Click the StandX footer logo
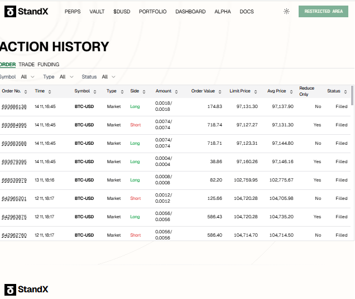This screenshot has width=355, height=299. click(26, 290)
